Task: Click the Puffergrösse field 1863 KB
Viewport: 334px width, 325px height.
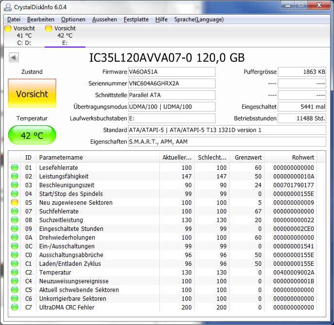Action: coord(302,72)
